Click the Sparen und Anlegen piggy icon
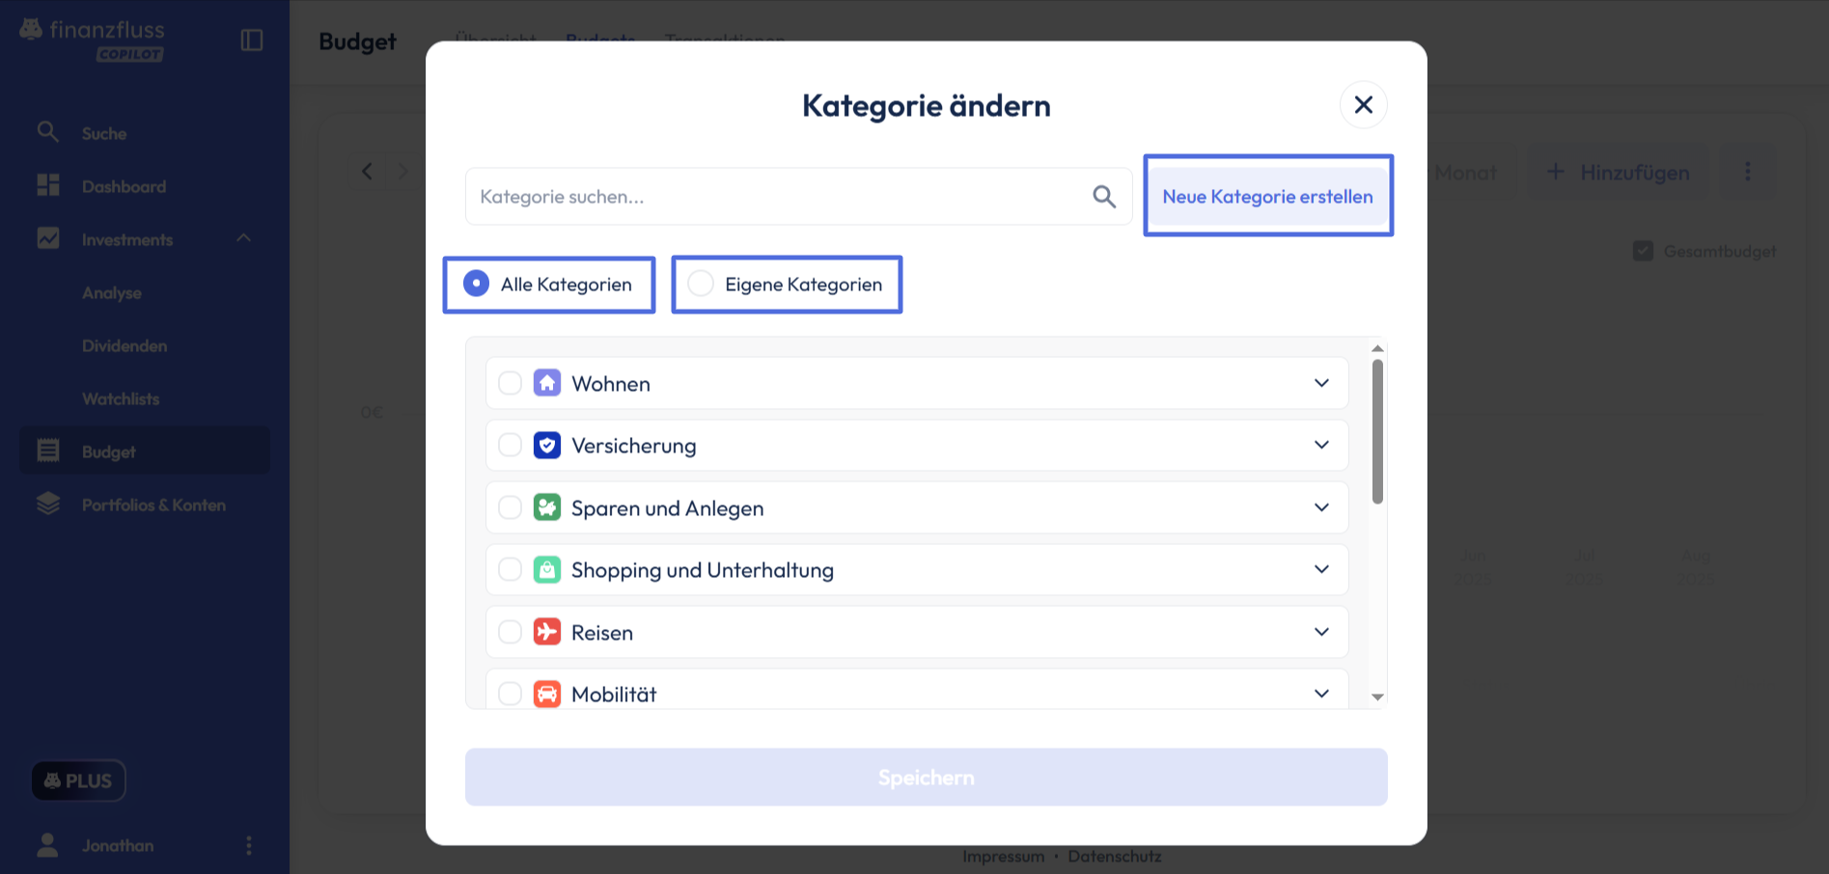1829x874 pixels. 547,507
